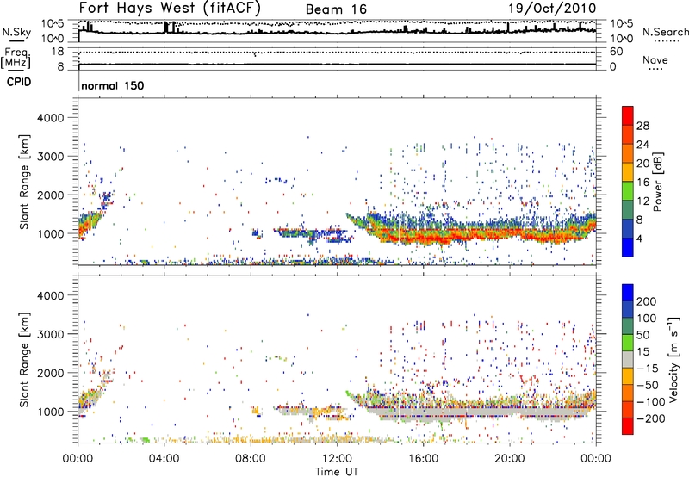This screenshot has height=477, width=689.
Task: Click the 'N.Sky' legend label
Action: coord(16,32)
